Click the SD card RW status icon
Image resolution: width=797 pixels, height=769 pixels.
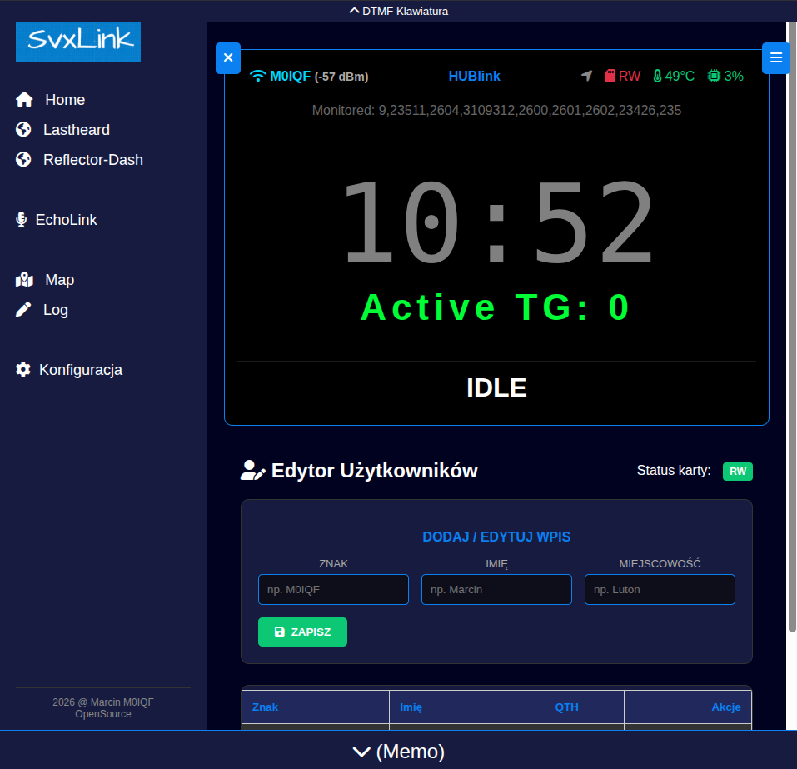coord(610,77)
